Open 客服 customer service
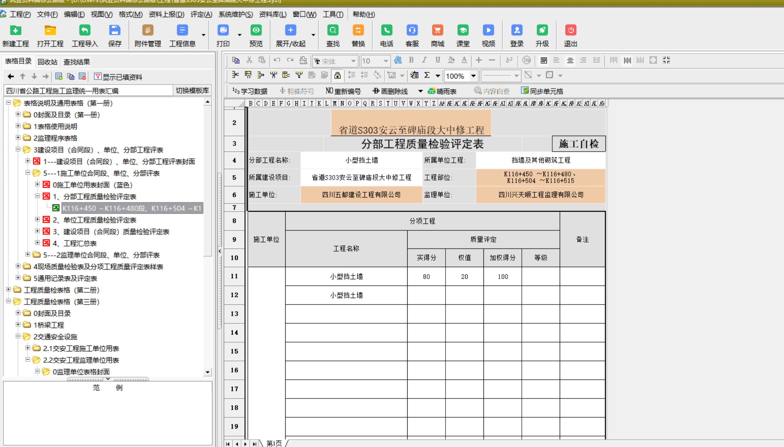The image size is (784, 447). pyautogui.click(x=412, y=36)
